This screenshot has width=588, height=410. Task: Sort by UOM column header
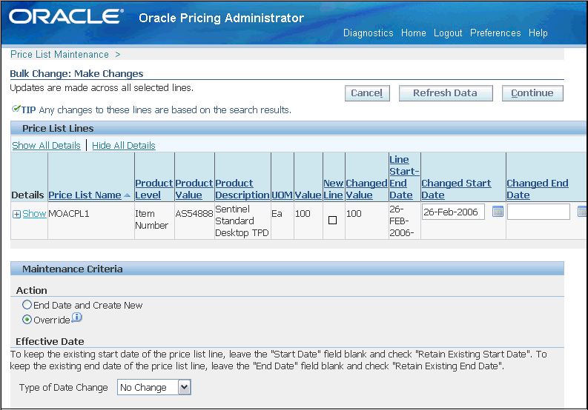pos(282,195)
